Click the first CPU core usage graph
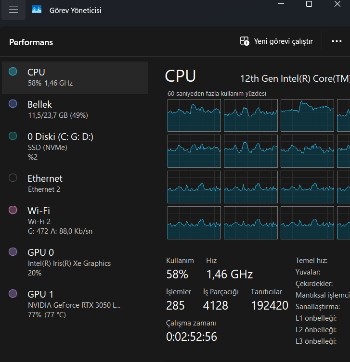Screen dimensions: 350x362 coord(194,115)
